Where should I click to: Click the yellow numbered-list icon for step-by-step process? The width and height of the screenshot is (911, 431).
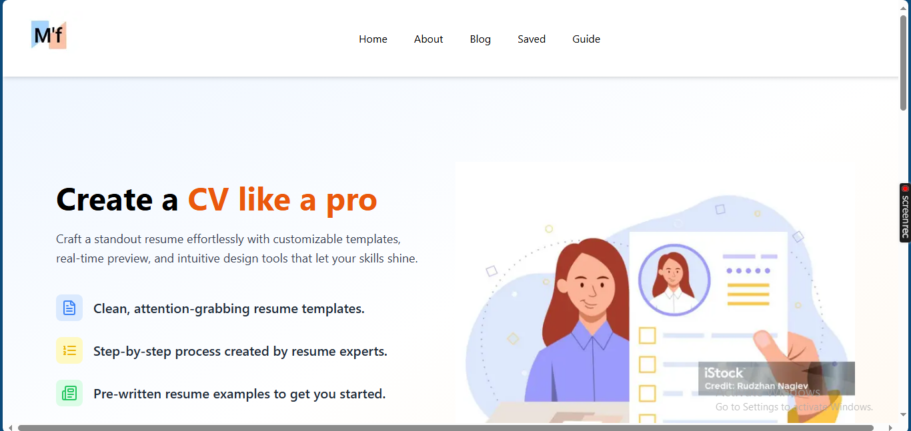(69, 350)
